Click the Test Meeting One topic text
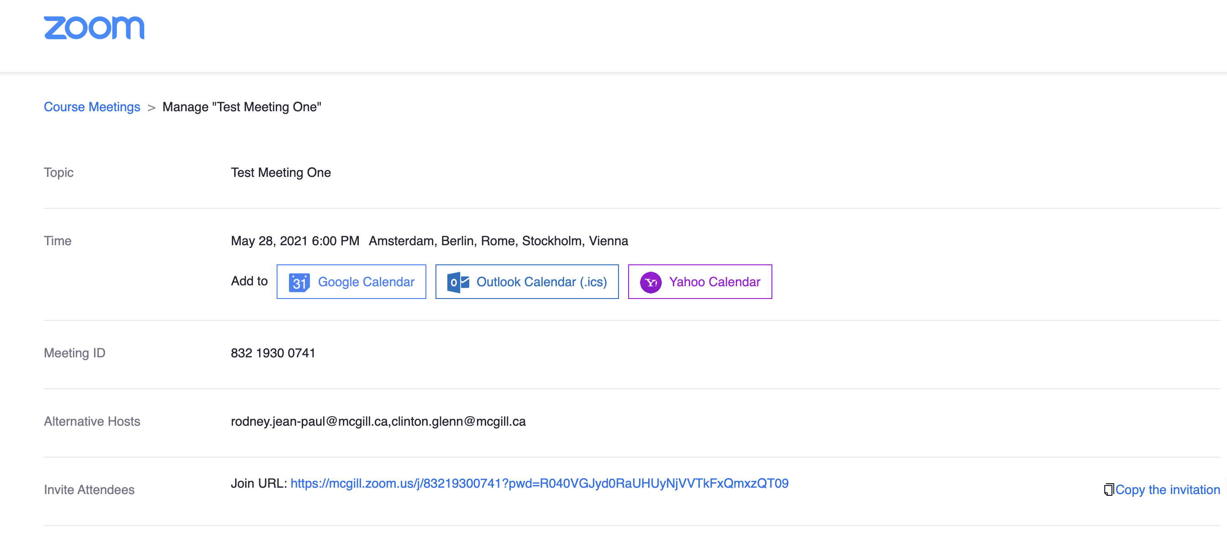 281,173
